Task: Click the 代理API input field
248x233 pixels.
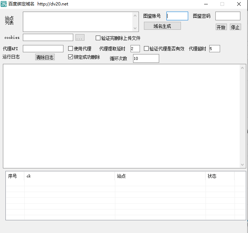Action: coord(43,49)
